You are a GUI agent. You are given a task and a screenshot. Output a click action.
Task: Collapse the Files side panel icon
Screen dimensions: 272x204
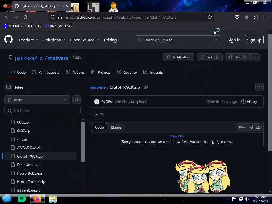[x=8, y=87]
